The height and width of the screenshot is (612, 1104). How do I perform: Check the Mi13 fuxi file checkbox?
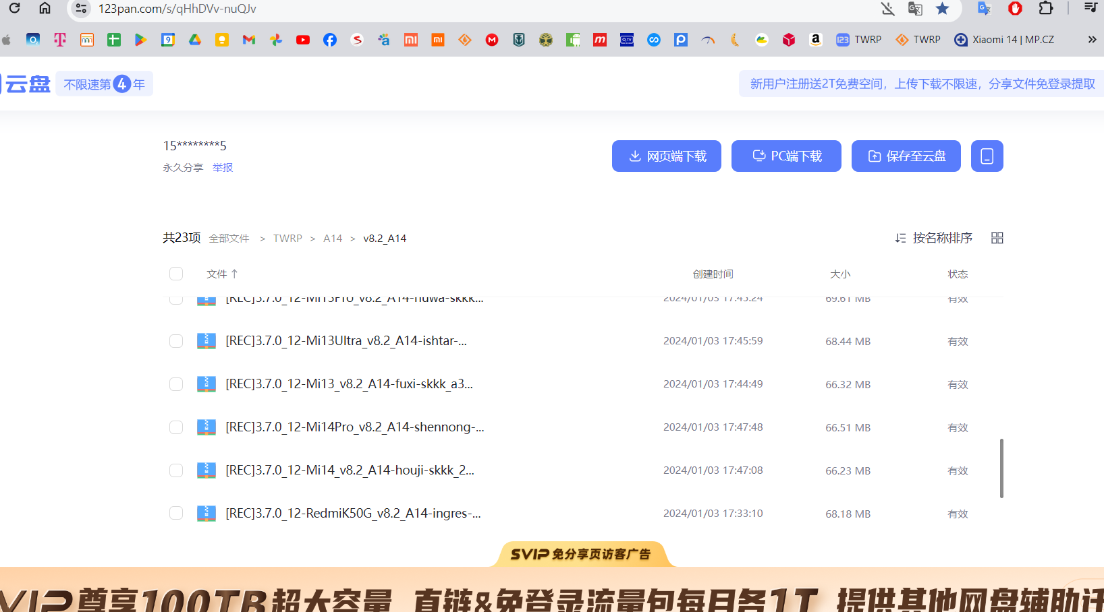pyautogui.click(x=176, y=384)
